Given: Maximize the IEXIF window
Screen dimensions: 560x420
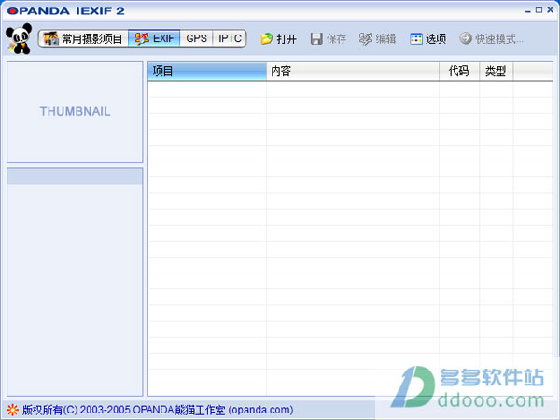Looking at the screenshot, I should 539,10.
